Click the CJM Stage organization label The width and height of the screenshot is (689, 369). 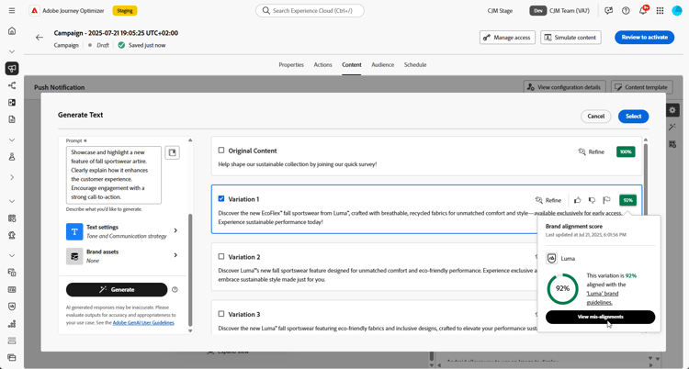pyautogui.click(x=500, y=10)
